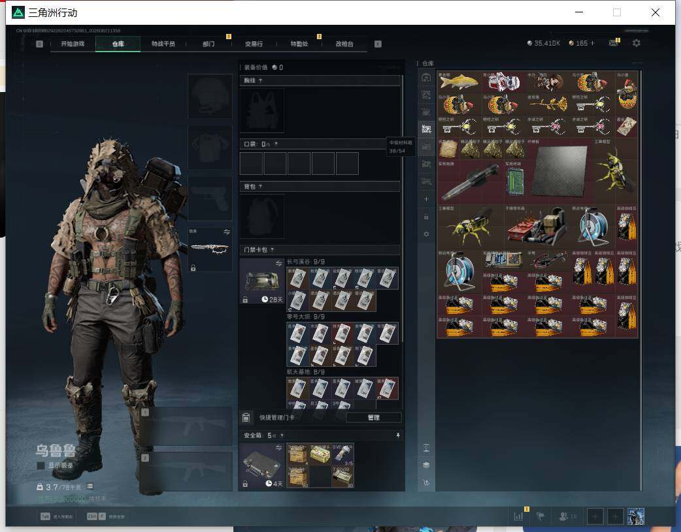Click the plus next to 165 currency
Image resolution: width=681 pixels, height=532 pixels.
pos(592,43)
